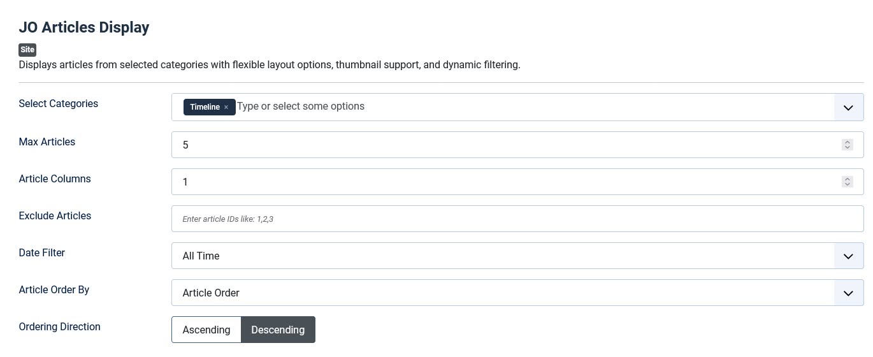Viewport: 873px width, 357px height.
Task: Click the Article Order By label
Action: tap(54, 289)
